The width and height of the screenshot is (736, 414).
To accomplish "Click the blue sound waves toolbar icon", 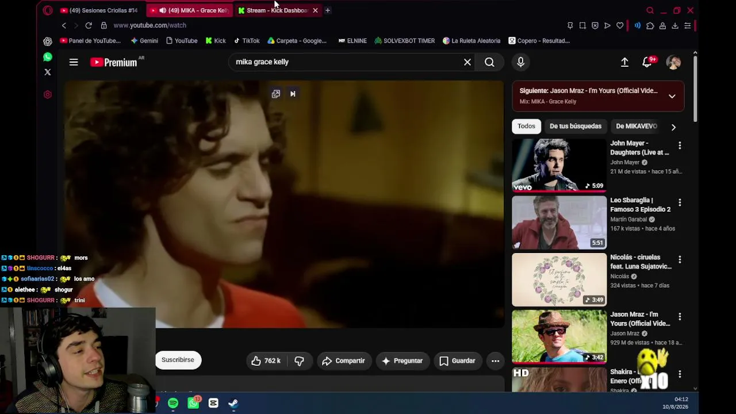I will tap(638, 25).
